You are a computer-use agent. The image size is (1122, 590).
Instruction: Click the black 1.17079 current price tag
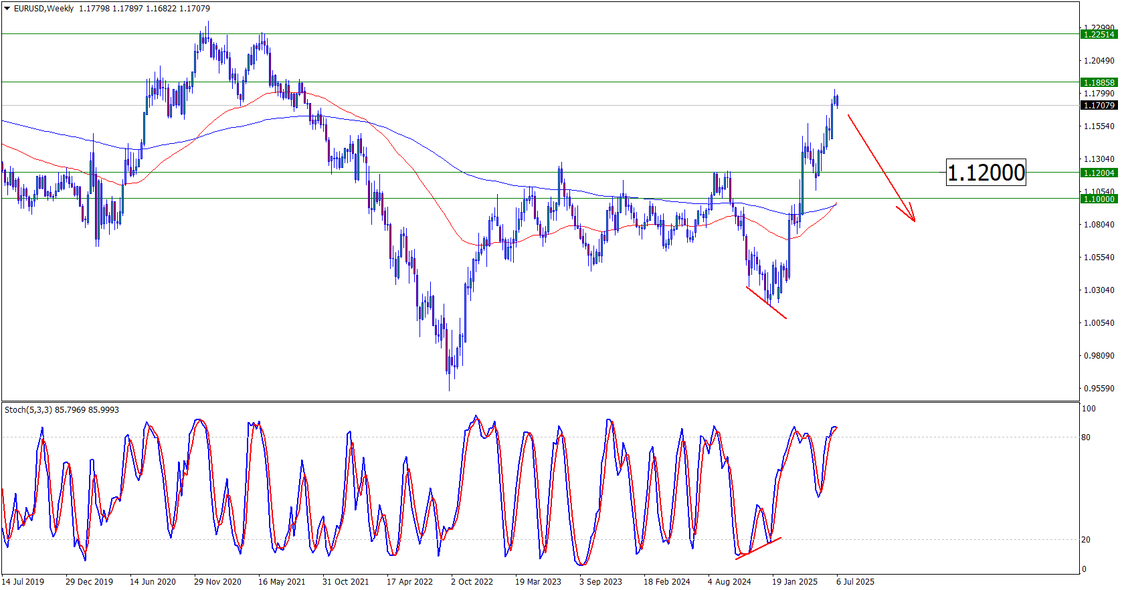coord(1099,106)
